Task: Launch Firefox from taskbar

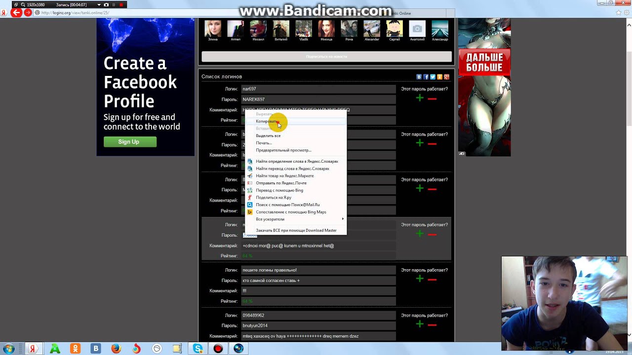Action: (x=116, y=349)
